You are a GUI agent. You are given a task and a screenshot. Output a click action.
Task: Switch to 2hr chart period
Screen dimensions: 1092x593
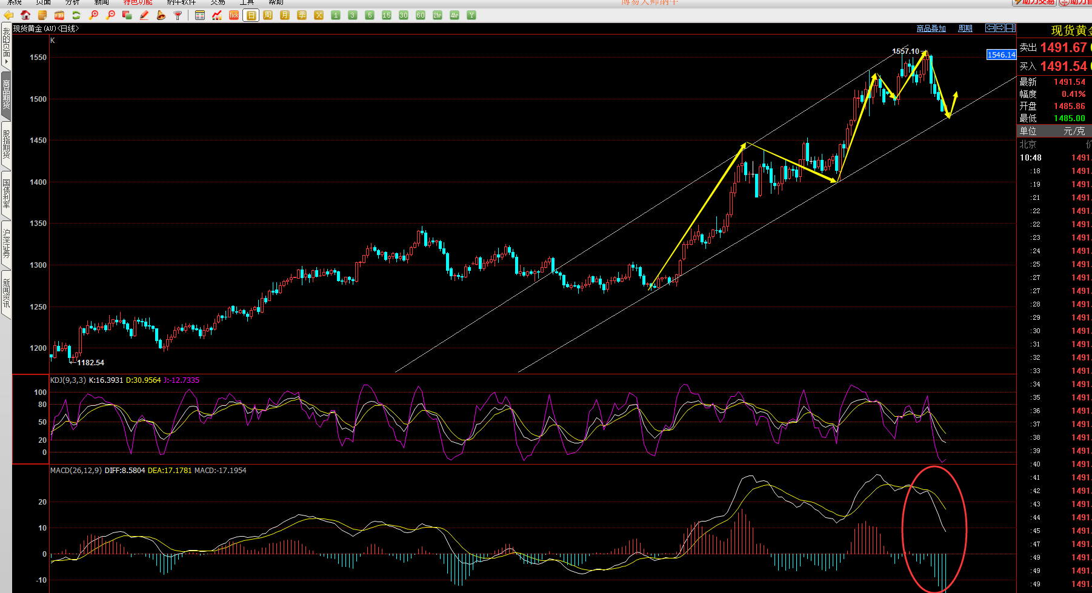[438, 15]
